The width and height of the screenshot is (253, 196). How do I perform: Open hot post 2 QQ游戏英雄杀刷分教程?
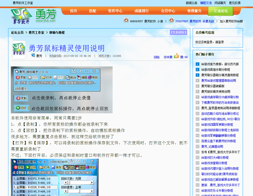point(215,69)
